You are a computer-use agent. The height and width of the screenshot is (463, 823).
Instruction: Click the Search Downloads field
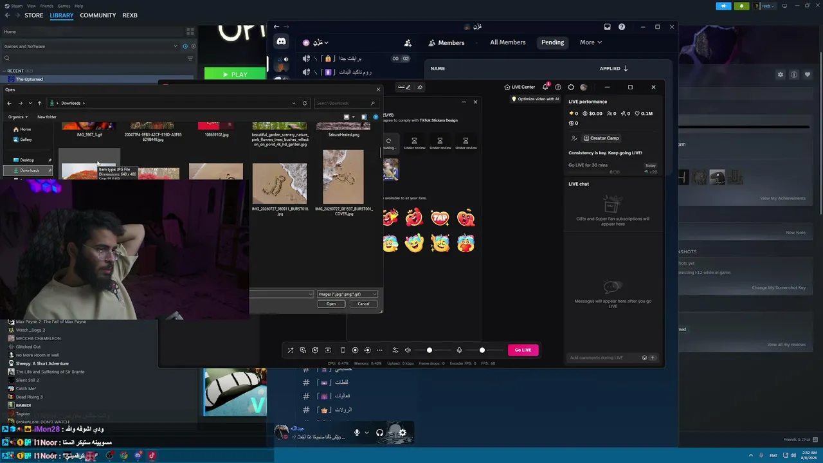tap(345, 103)
